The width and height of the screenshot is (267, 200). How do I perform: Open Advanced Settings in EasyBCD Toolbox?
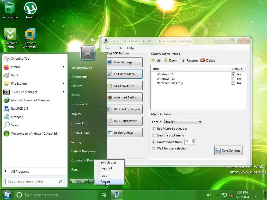(x=125, y=97)
